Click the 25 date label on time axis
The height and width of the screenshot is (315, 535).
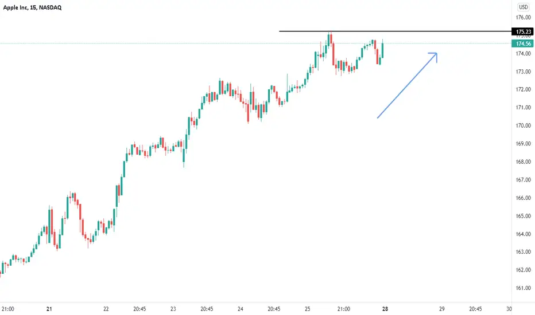coord(308,309)
